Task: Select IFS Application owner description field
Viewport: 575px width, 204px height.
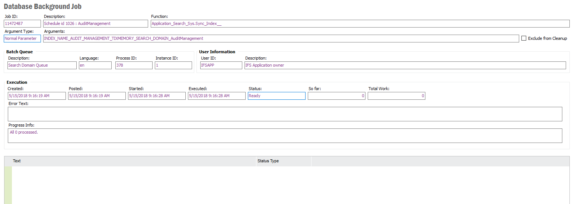Action: point(405,65)
